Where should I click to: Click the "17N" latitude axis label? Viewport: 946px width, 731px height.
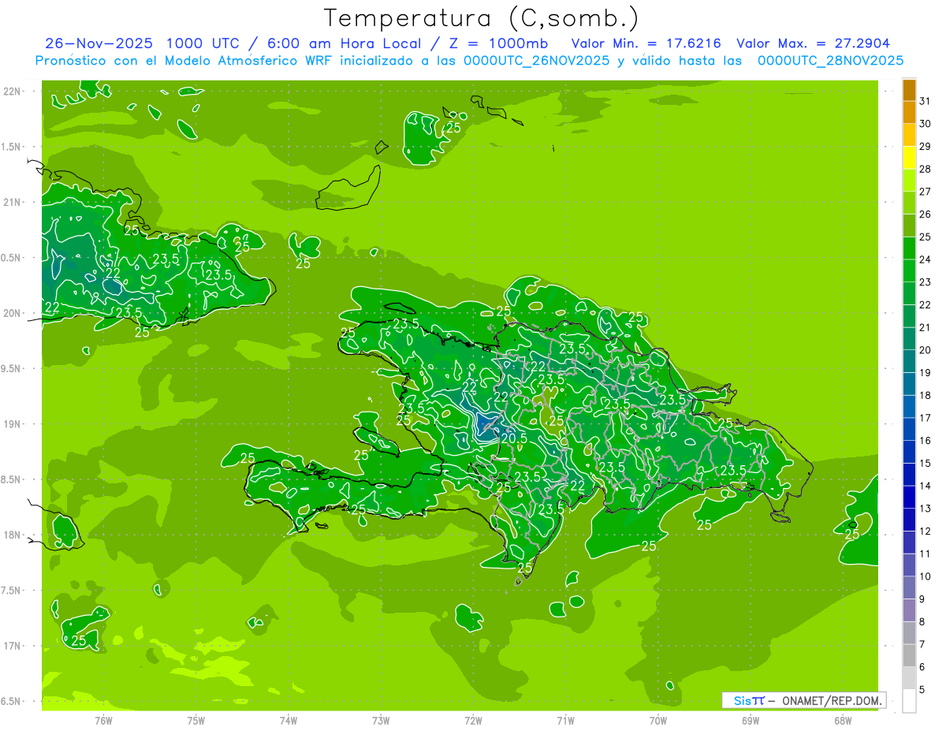(12, 646)
